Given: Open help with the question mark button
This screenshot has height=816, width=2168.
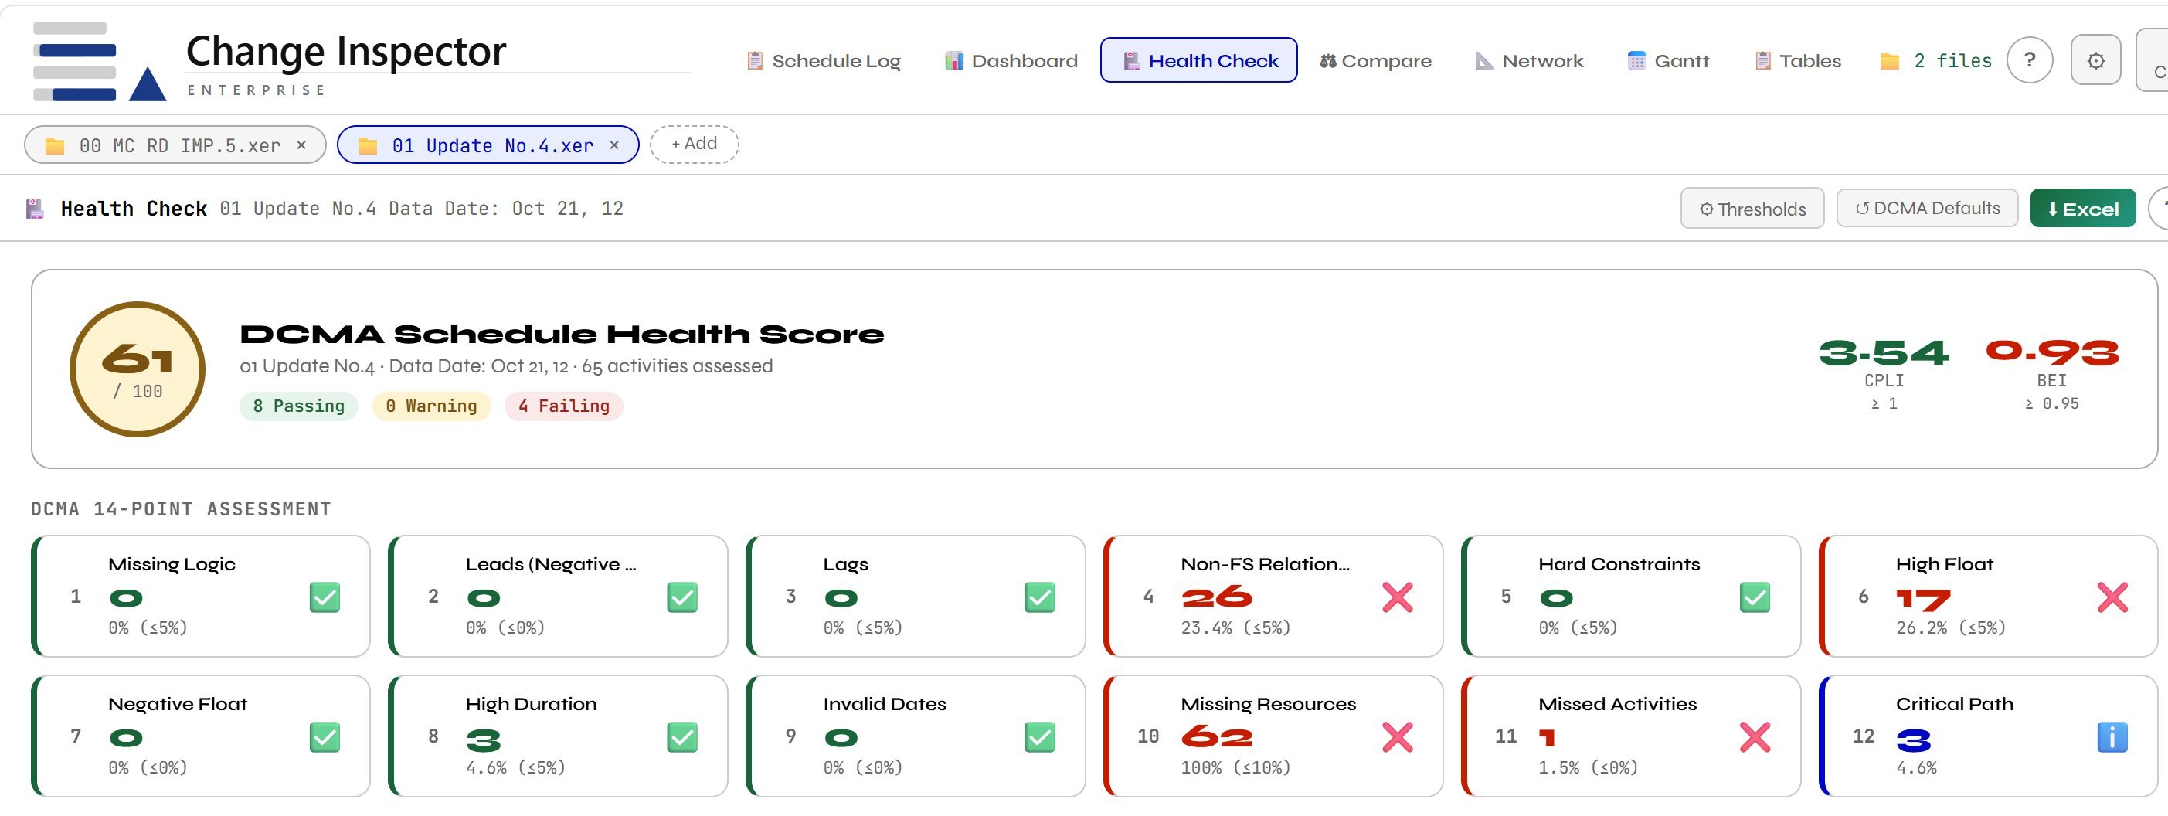Looking at the screenshot, I should [x=2030, y=60].
